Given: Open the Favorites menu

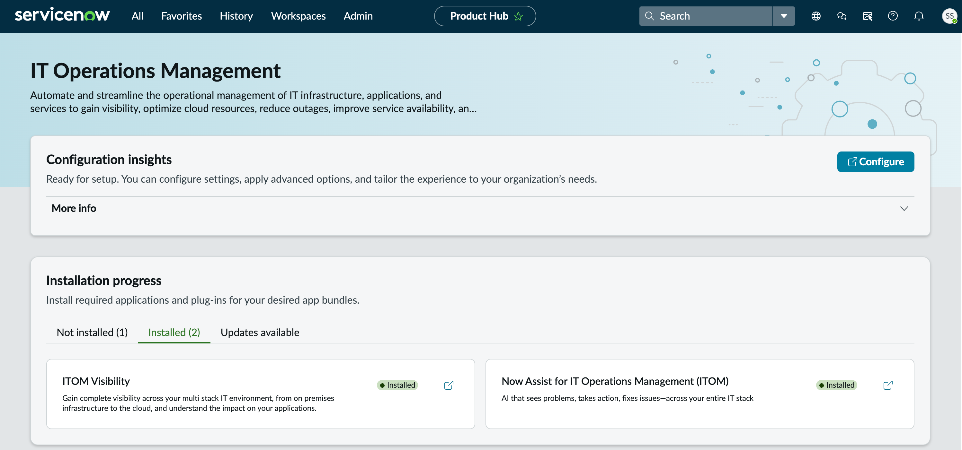Looking at the screenshot, I should 182,16.
